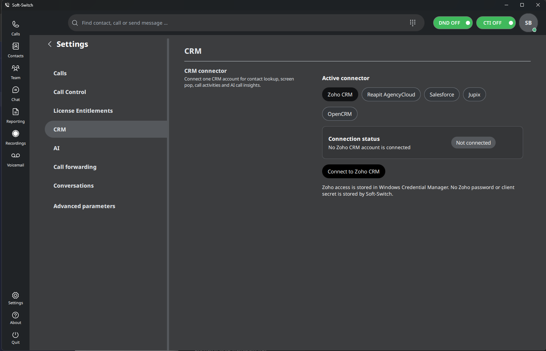Open License Entitlements settings
The width and height of the screenshot is (546, 351).
106,111
